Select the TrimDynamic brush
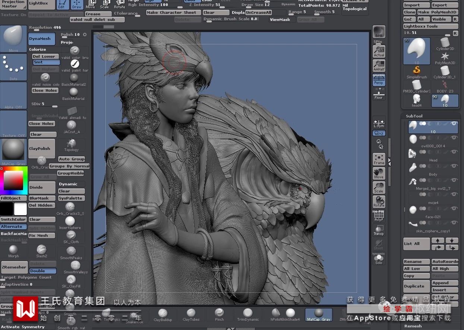Screen dimensions: 464x330 pos(248,315)
